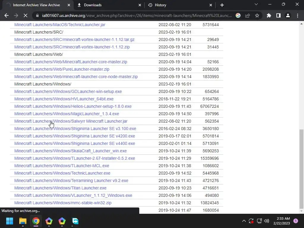Select the date 2016-02-24 08:32
The width and height of the screenshot is (304, 228).
coord(175,129)
